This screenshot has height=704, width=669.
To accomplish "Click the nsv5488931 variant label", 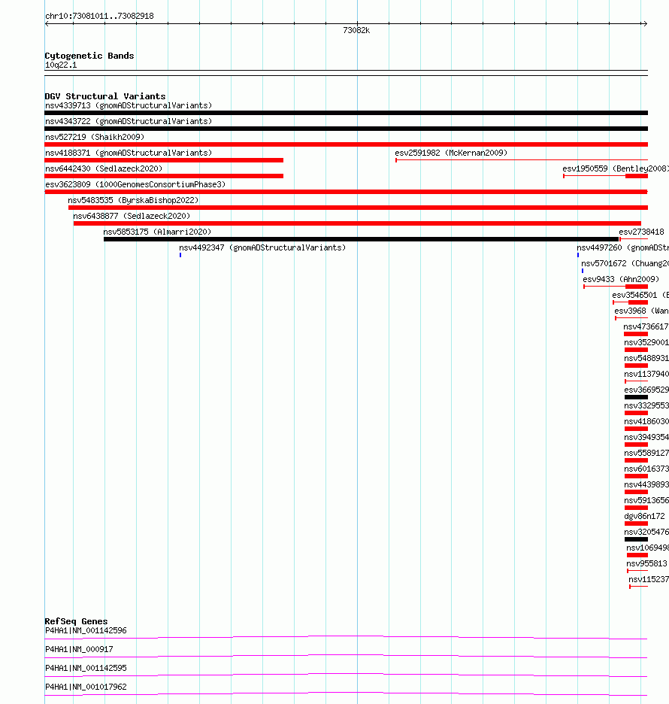I will [x=646, y=358].
